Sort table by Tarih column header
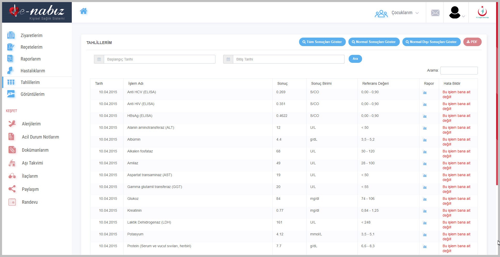The image size is (500, 257). (x=99, y=83)
